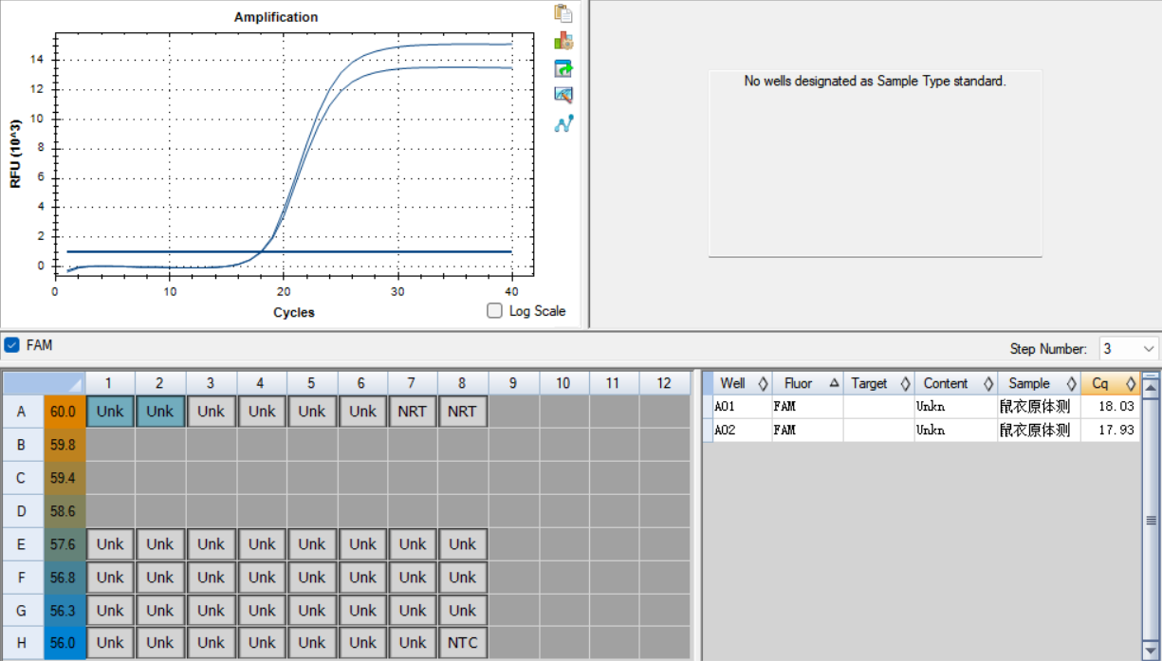This screenshot has width=1162, height=661.
Task: Click Cq value 18.03
Action: [x=1116, y=407]
